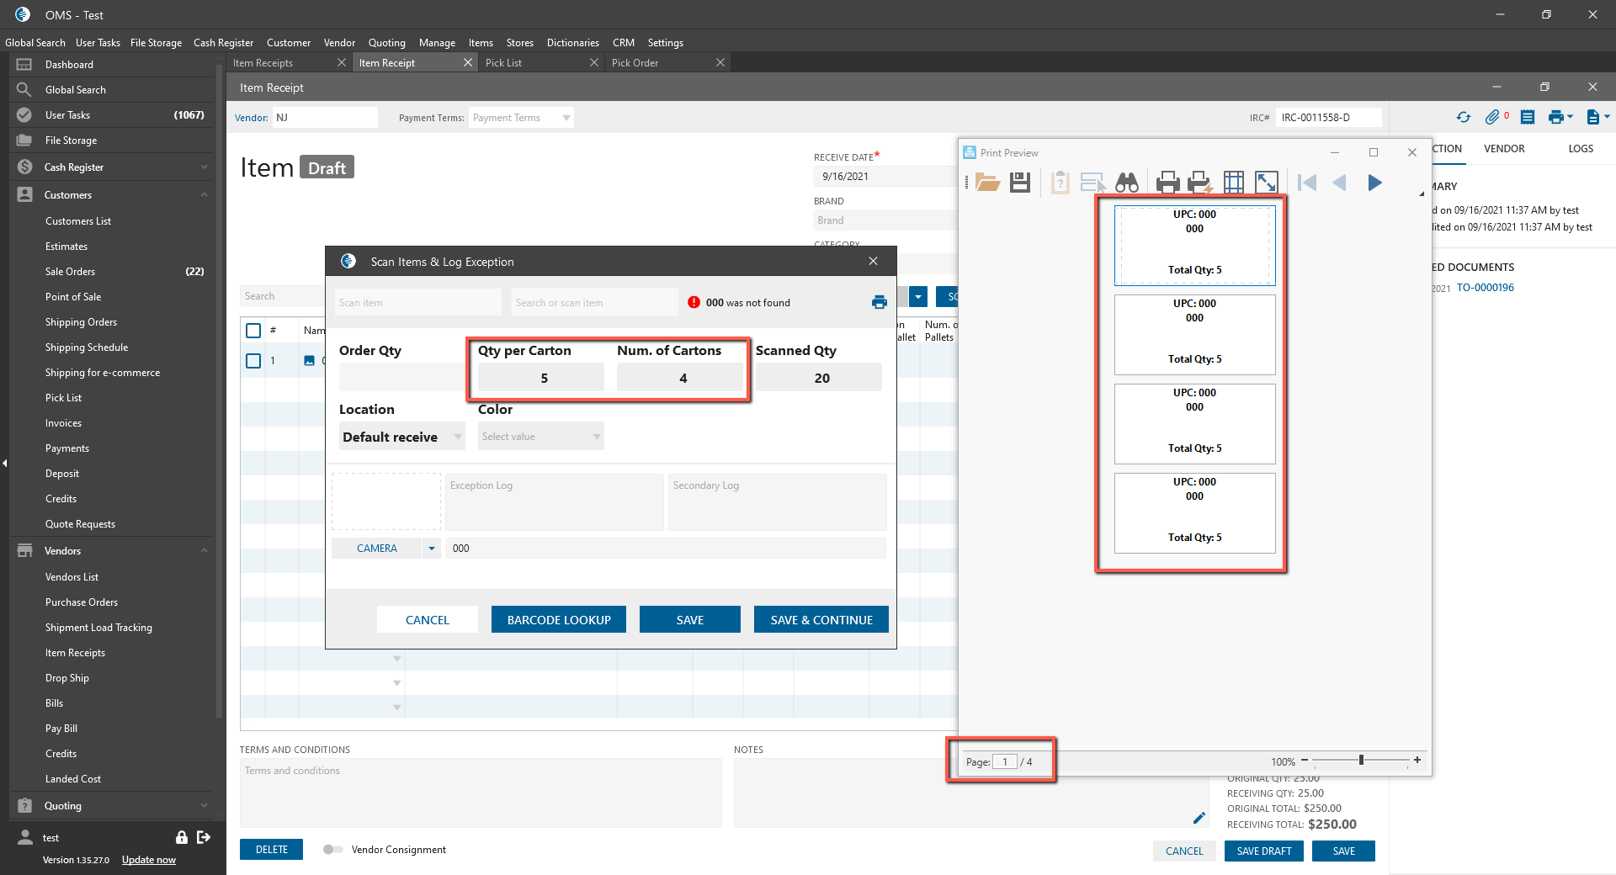Click BARCODE LOOKUP button
This screenshot has height=875, width=1616.
coord(559,620)
